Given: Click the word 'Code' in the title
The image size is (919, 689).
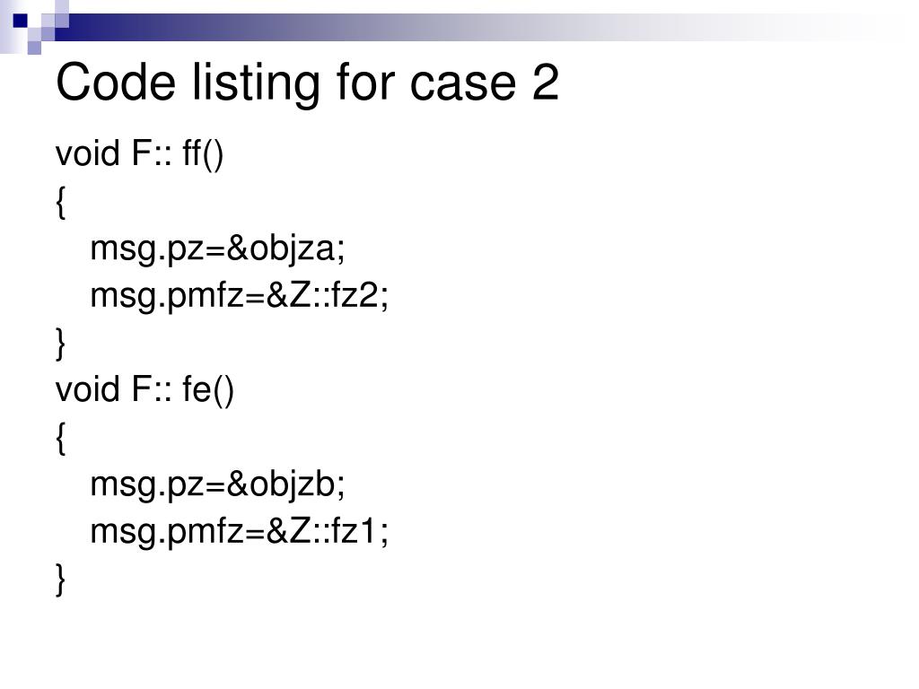Looking at the screenshot, I should pos(116,83).
